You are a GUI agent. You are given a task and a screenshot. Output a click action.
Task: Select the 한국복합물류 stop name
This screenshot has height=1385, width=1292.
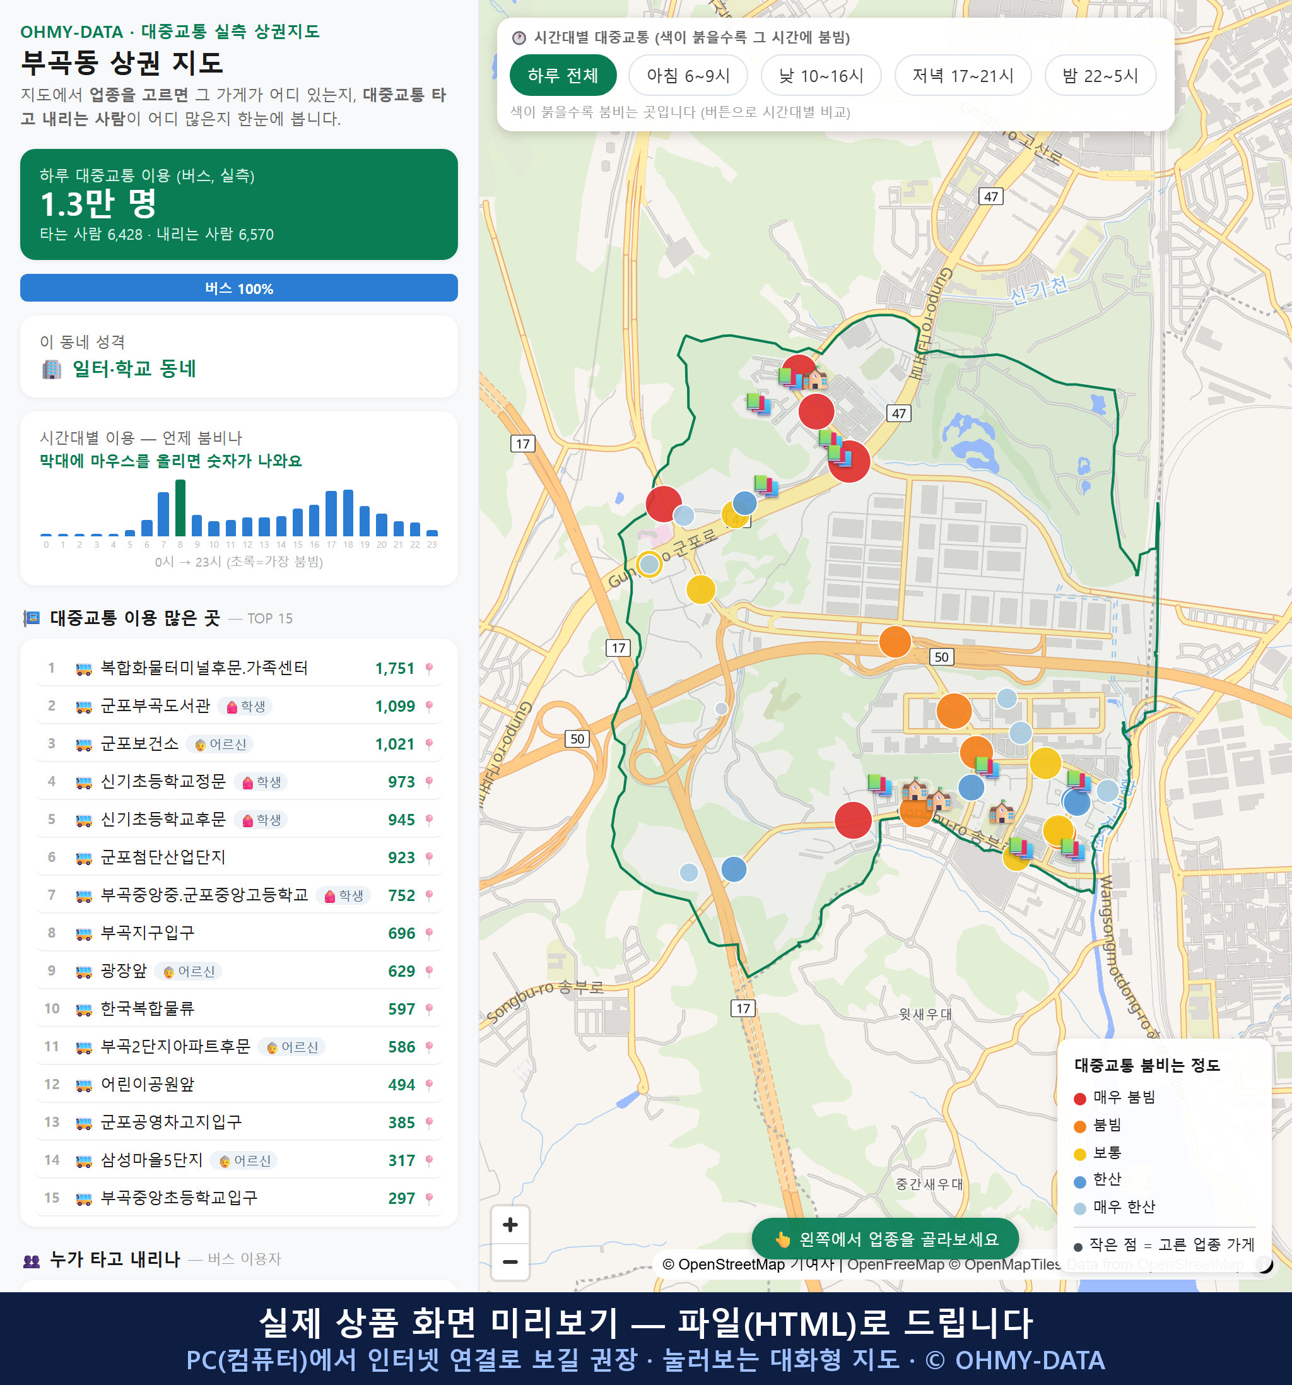point(148,1009)
